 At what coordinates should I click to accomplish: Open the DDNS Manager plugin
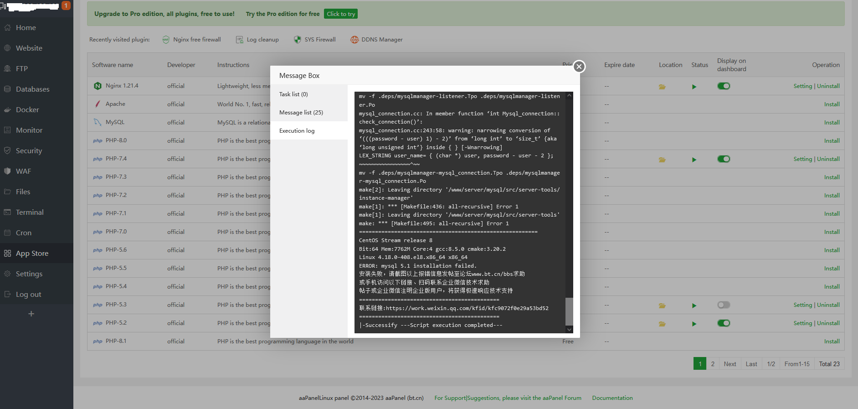[x=376, y=40]
